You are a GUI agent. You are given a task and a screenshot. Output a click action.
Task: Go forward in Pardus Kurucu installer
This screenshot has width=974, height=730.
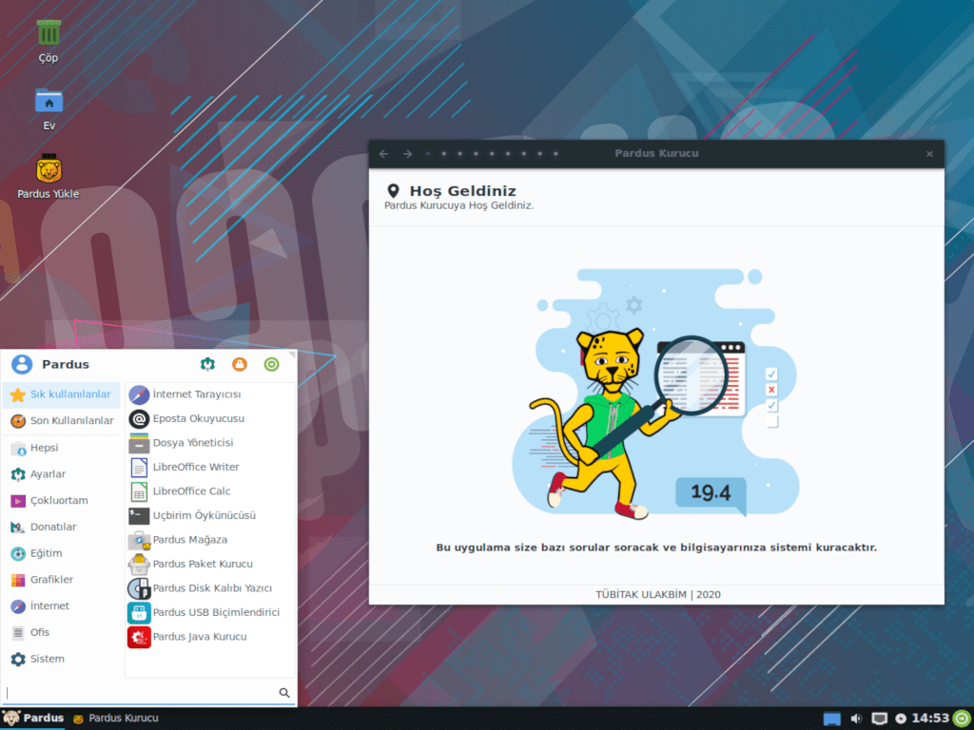(x=407, y=154)
